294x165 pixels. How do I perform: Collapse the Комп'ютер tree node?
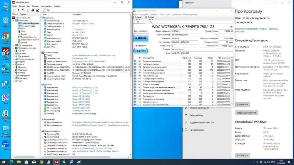[x=14, y=21]
